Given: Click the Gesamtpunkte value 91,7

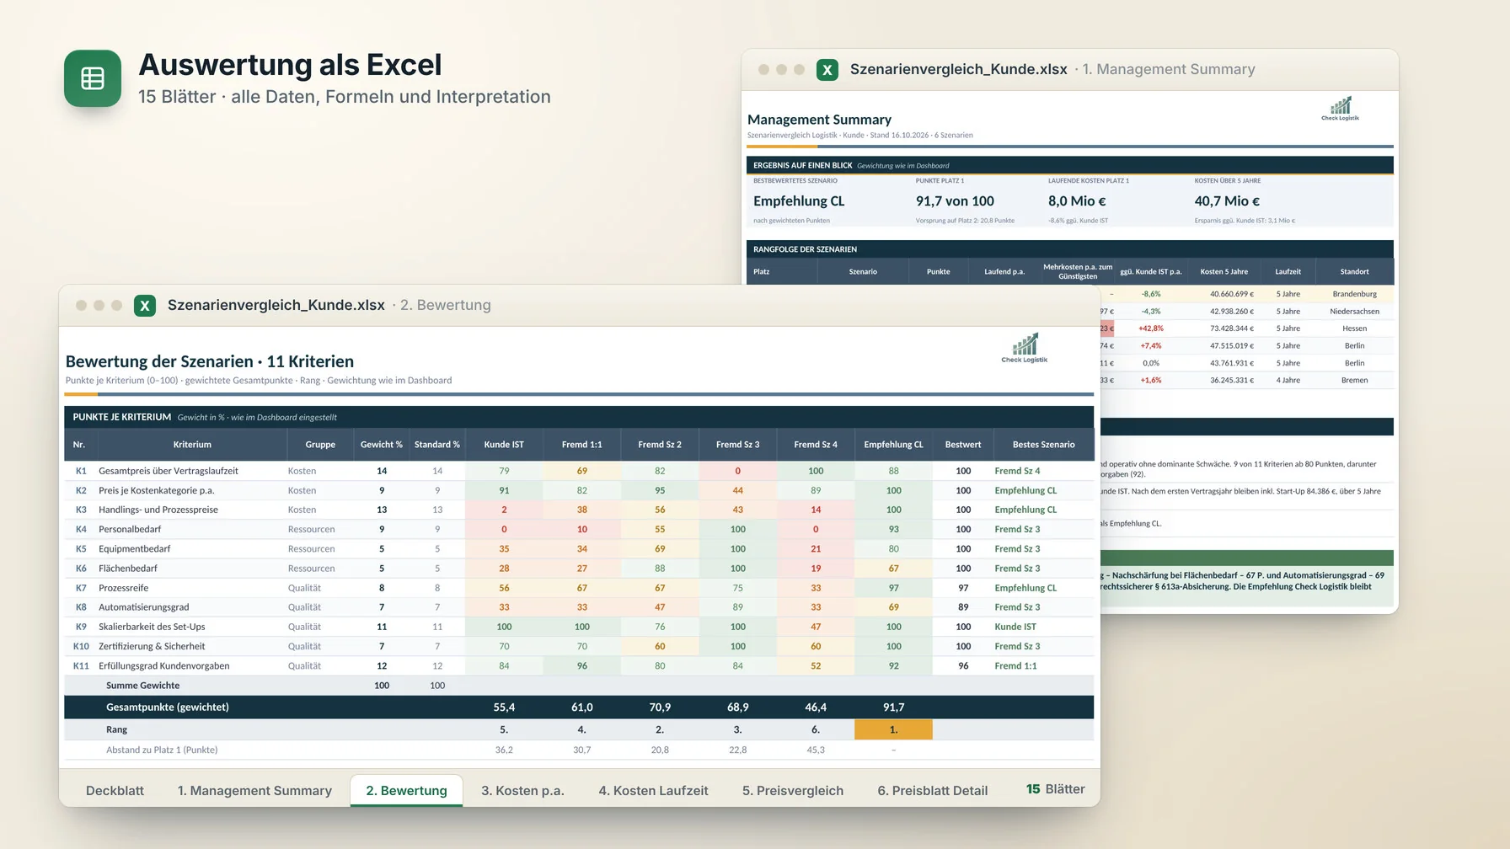Looking at the screenshot, I should [x=893, y=707].
